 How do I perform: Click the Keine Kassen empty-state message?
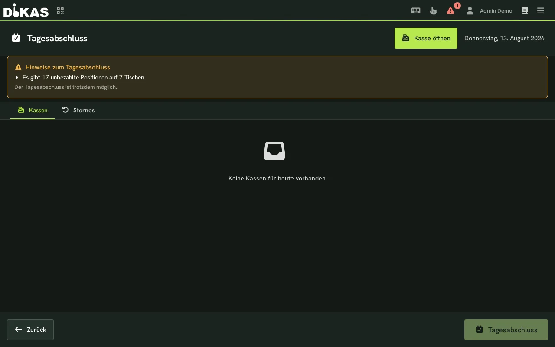(x=277, y=178)
